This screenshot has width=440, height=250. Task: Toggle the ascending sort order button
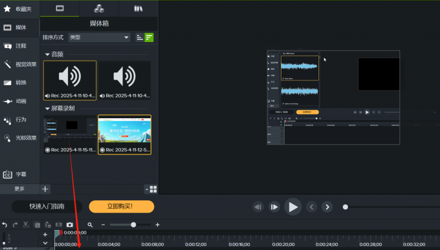140,37
